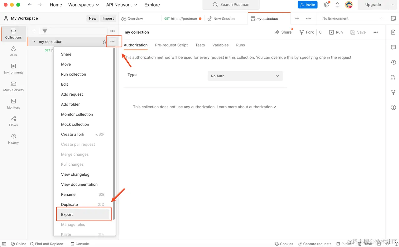Image resolution: width=399 pixels, height=247 pixels.
Task: Expand the API Network dropdown
Action: (122, 5)
